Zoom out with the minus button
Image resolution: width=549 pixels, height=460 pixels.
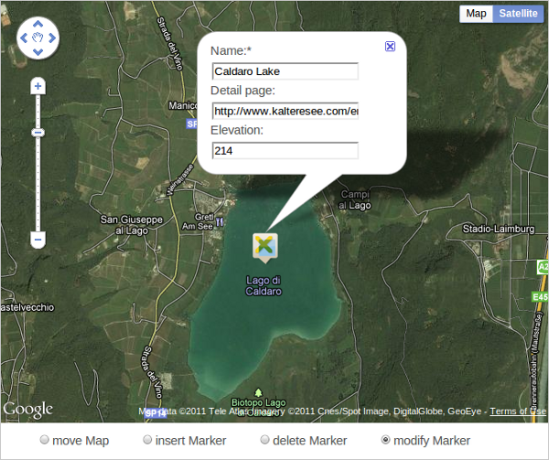(x=38, y=240)
